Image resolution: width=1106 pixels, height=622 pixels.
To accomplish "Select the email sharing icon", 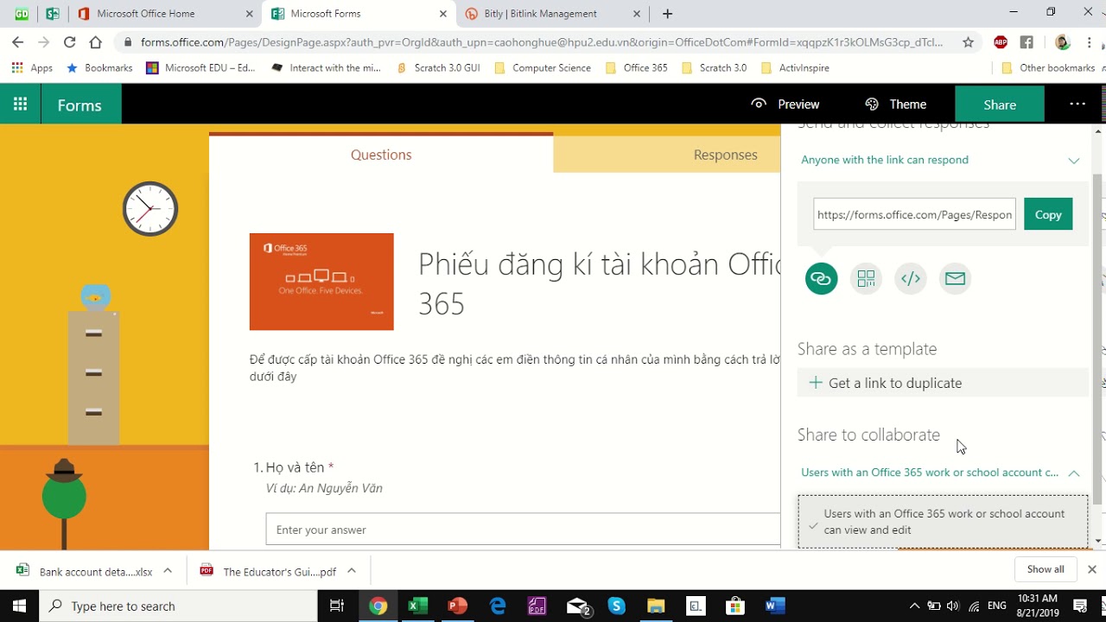I will click(955, 278).
